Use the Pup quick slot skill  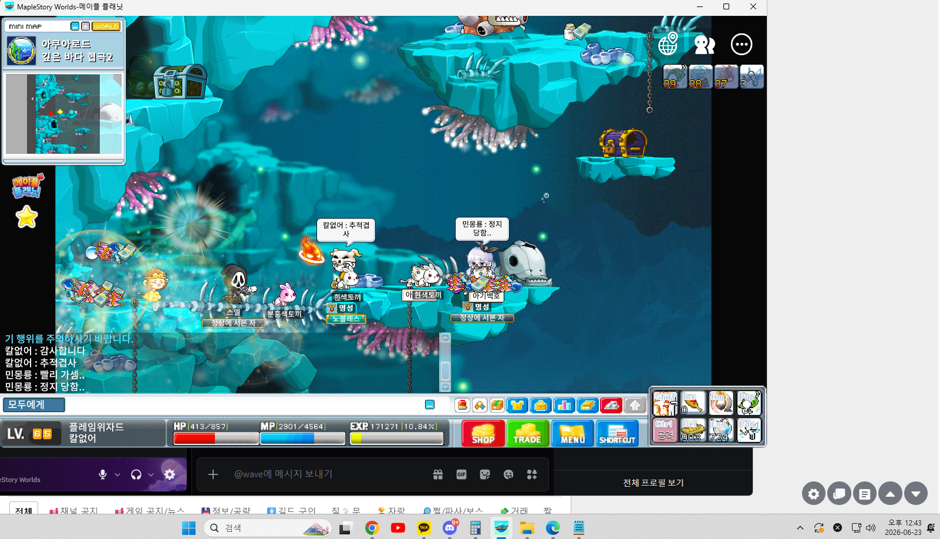click(749, 403)
